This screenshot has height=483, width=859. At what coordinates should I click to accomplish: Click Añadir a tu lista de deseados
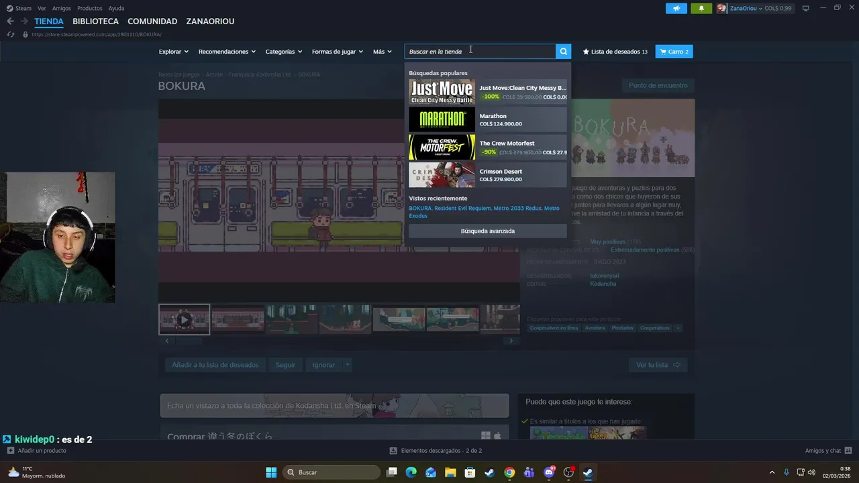pos(215,365)
